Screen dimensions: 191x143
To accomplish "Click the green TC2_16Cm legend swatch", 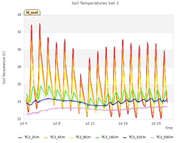I will click(x=97, y=138).
